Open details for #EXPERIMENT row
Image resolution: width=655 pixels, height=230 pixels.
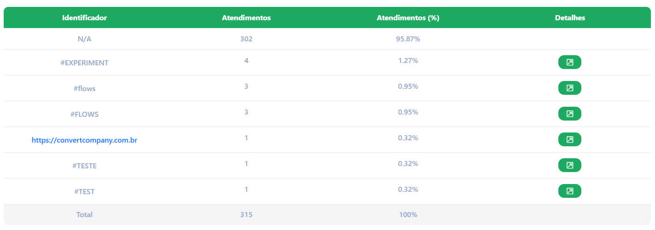pos(569,62)
